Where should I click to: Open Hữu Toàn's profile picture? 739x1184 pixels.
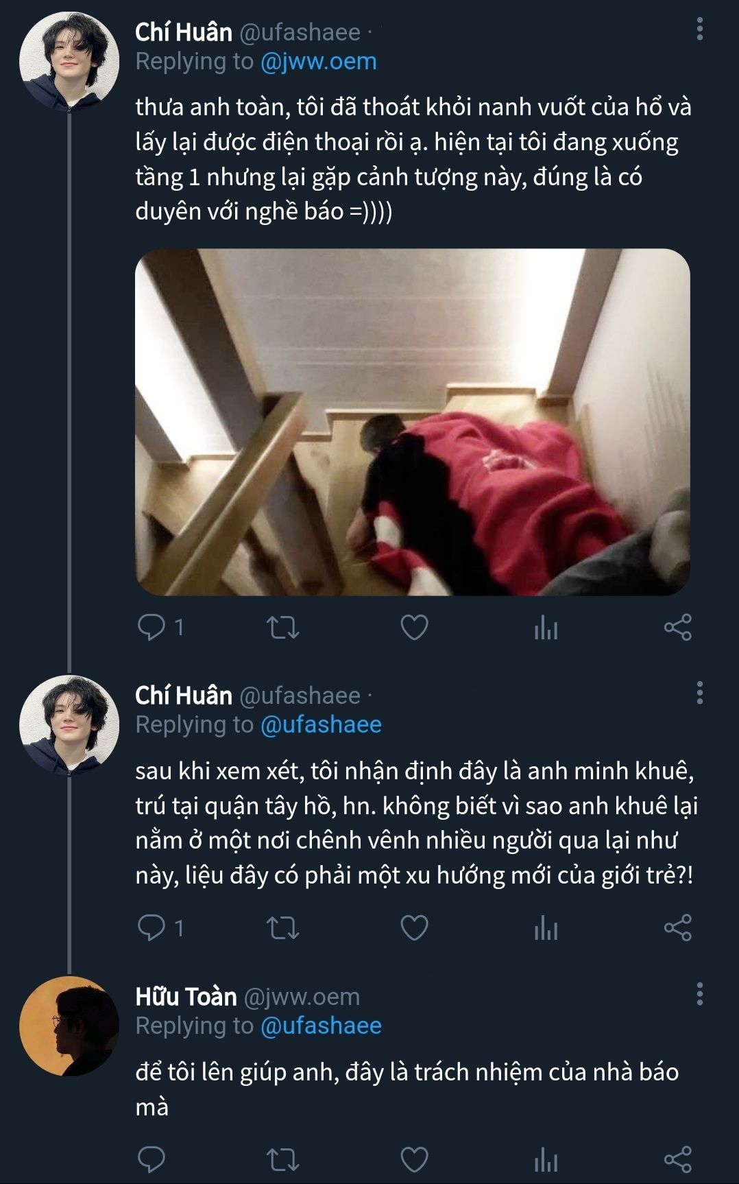click(69, 1026)
